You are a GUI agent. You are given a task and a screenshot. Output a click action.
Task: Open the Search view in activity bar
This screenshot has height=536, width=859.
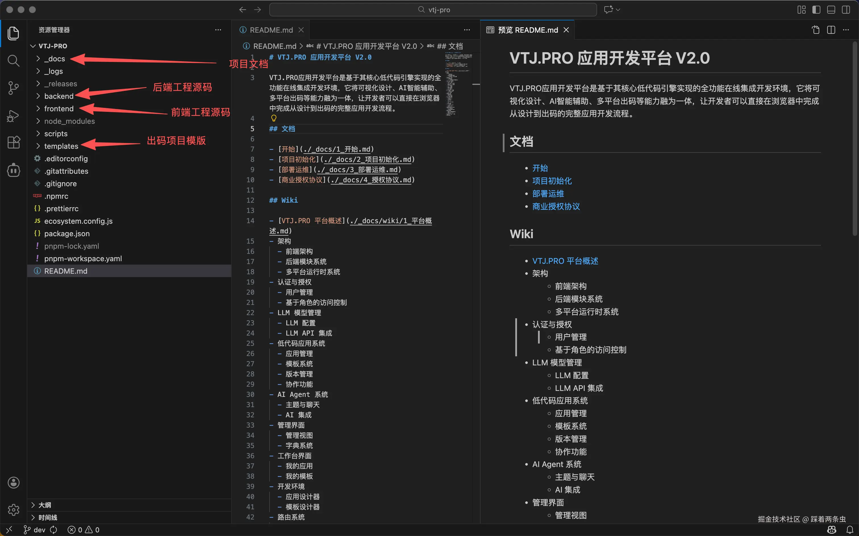pos(13,61)
